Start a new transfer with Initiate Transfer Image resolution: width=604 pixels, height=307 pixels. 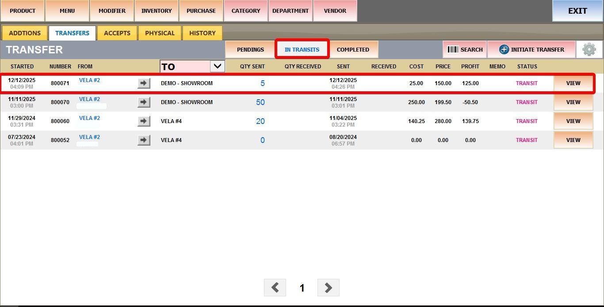531,49
